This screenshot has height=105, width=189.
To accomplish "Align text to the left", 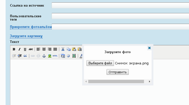I will [39, 49].
